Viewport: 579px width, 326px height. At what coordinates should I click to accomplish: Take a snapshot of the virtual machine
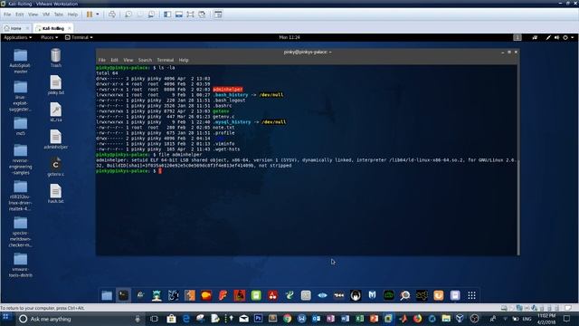coord(128,14)
